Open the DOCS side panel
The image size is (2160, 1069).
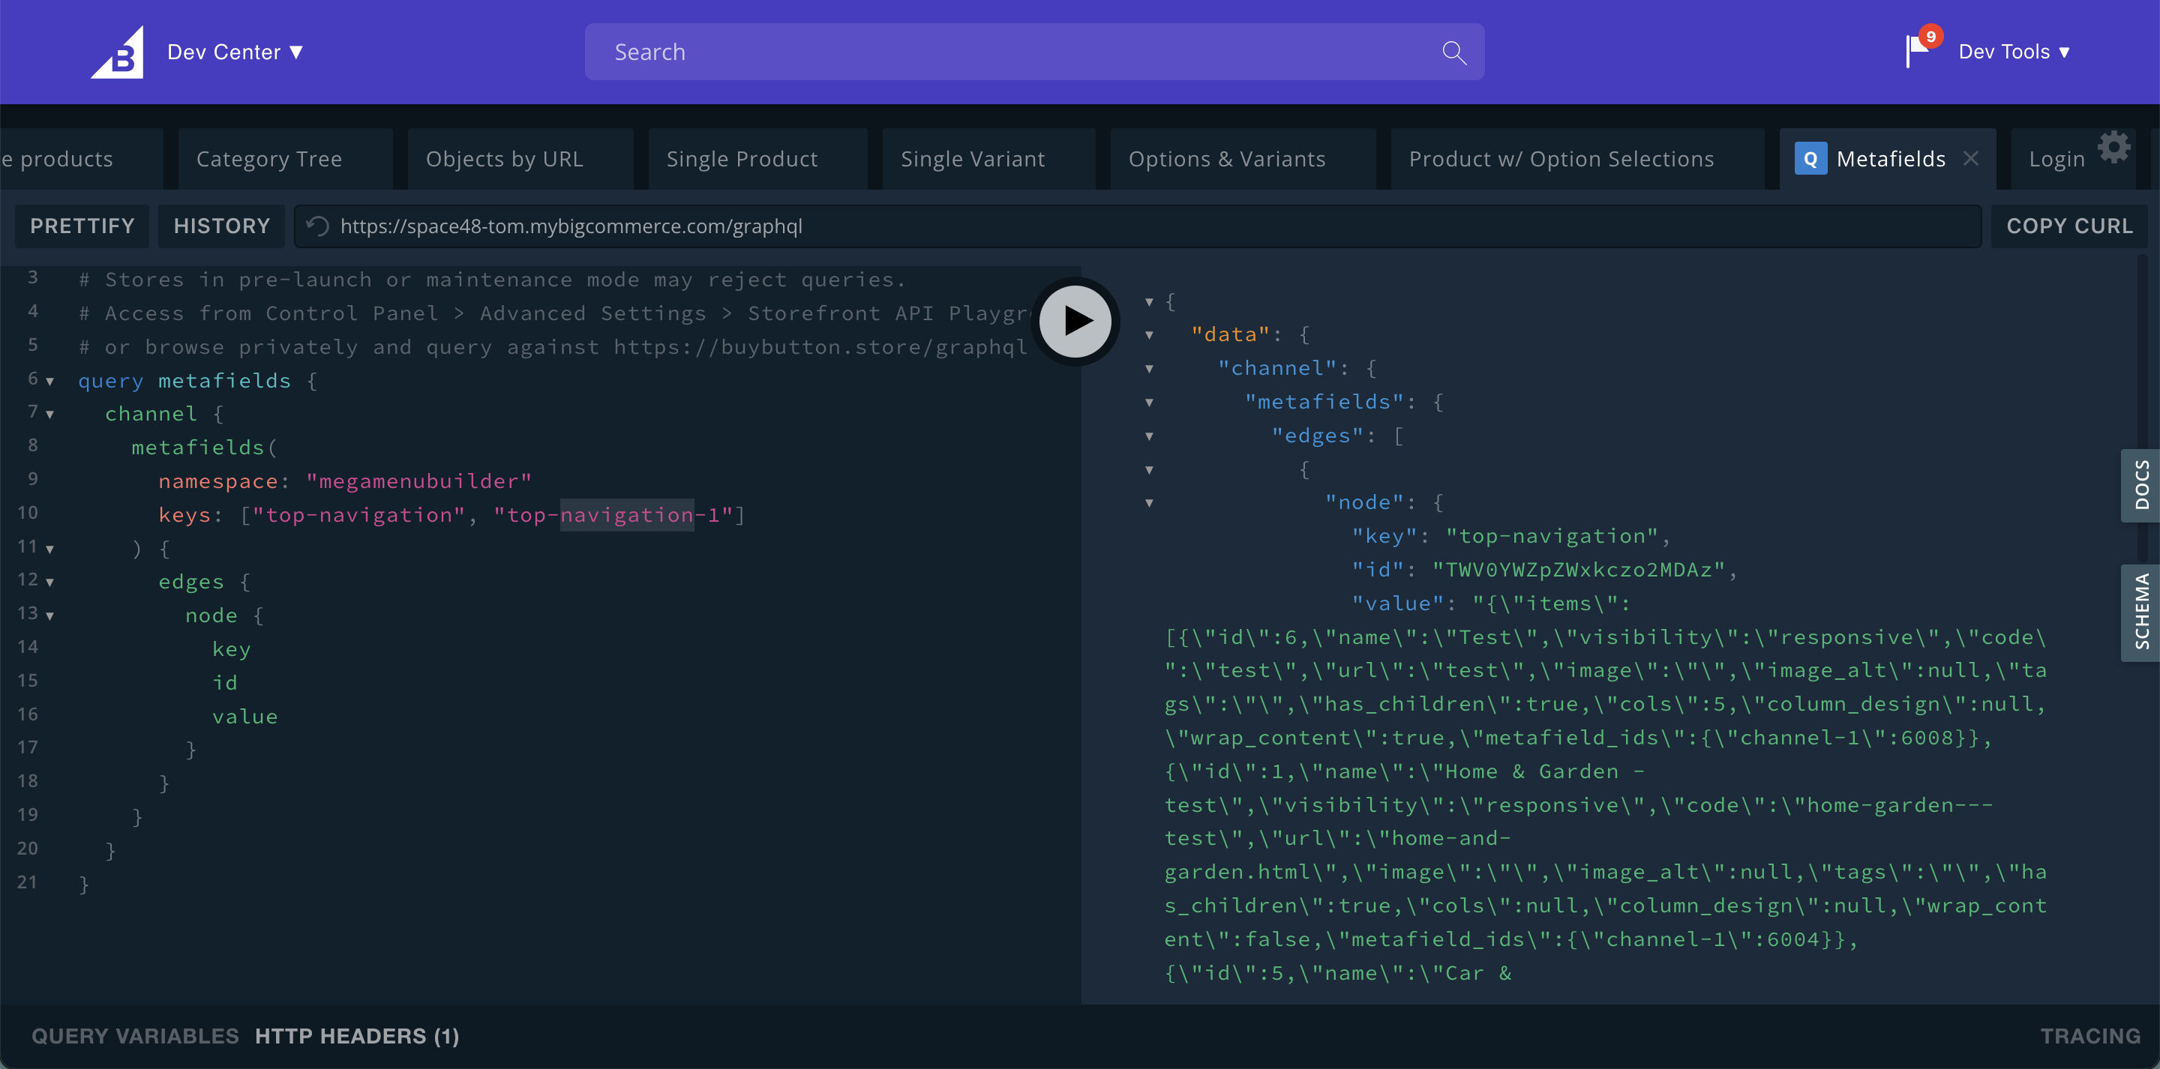coord(2140,484)
